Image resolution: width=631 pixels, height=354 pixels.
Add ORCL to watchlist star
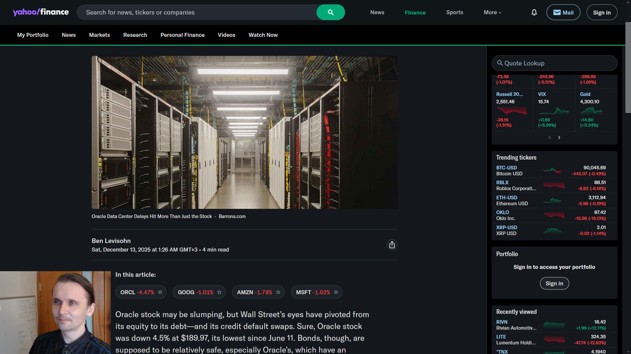tap(160, 292)
